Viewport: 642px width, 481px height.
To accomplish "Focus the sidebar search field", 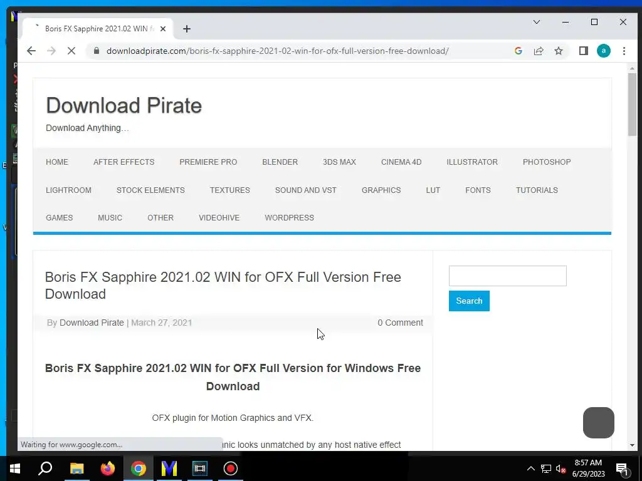I will [x=508, y=276].
